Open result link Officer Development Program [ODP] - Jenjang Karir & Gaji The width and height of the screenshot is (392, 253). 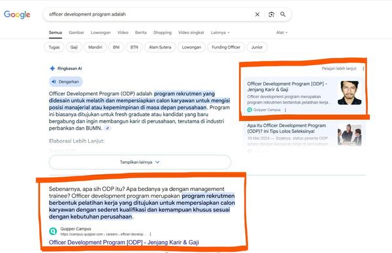point(124,243)
